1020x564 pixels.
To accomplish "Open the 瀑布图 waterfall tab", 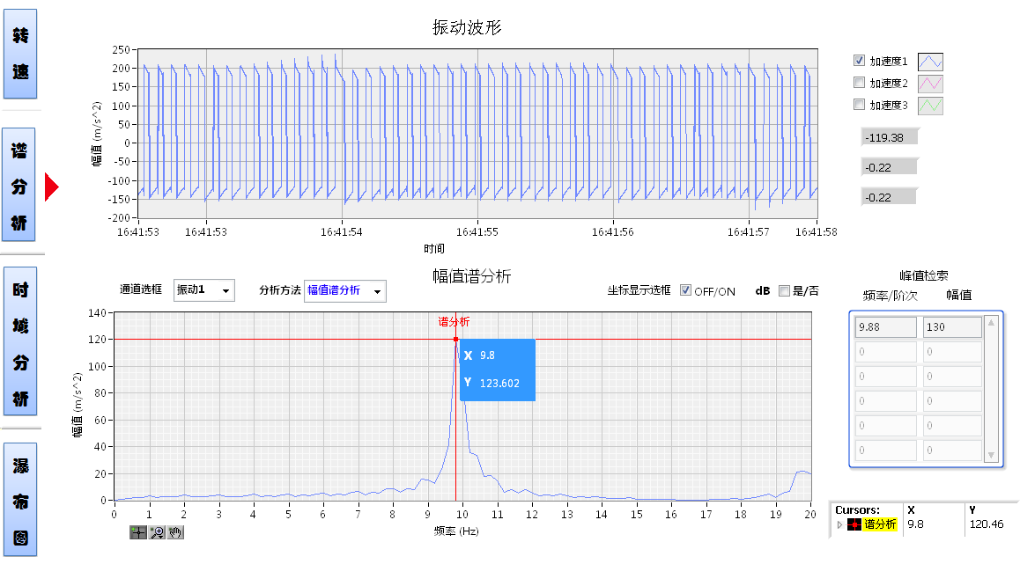I will click(x=20, y=500).
